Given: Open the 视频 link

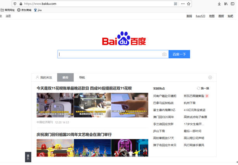Looking at the screenshot, I should coord(221,16).
